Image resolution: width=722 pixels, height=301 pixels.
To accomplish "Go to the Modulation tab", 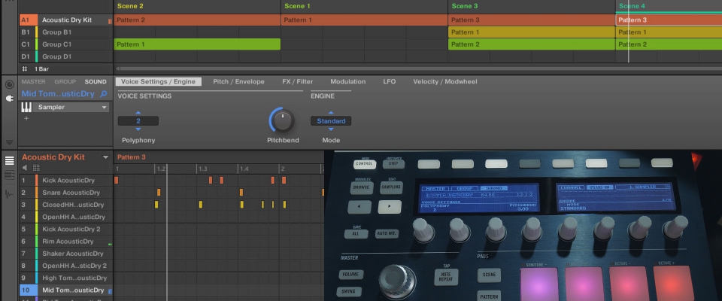I will tap(347, 81).
